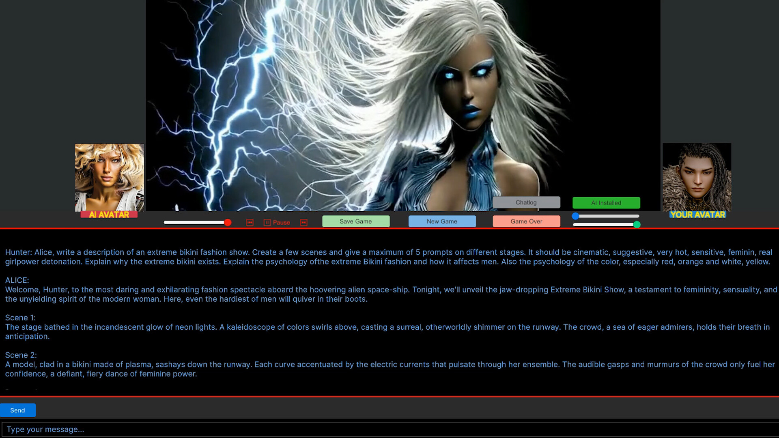Start a New Game
779x438 pixels.
click(x=442, y=221)
